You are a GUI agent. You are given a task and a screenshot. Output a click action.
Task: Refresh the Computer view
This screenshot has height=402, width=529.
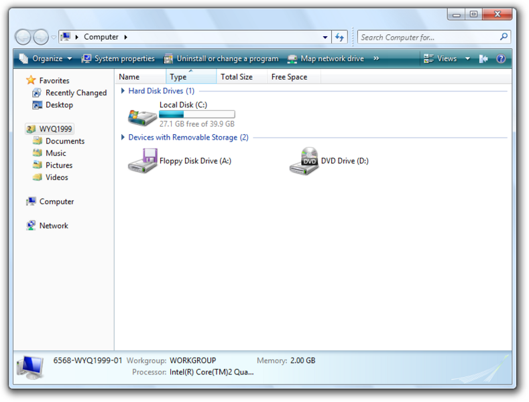coord(339,37)
